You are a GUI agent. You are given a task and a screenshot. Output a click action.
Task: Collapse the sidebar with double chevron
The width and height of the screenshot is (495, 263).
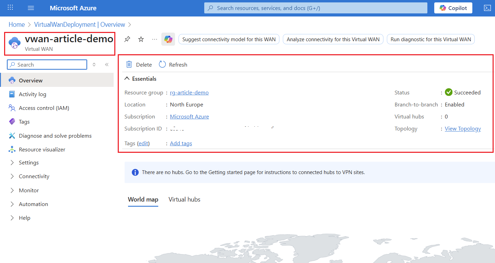tap(107, 65)
